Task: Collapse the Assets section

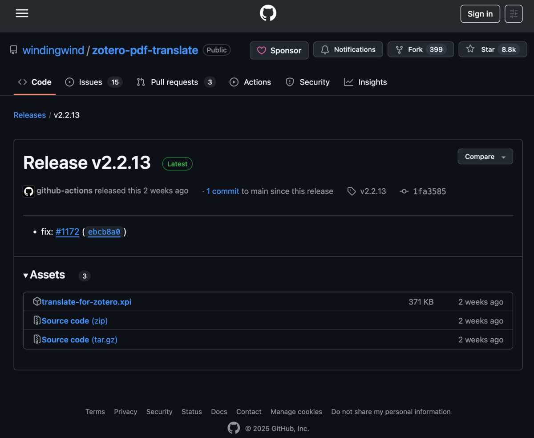Action: tap(44, 275)
